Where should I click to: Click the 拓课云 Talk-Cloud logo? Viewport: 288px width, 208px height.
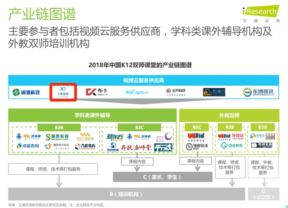214,92
